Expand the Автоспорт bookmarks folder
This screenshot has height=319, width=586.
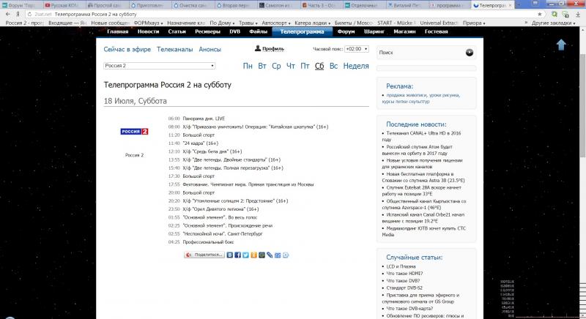pyautogui.click(x=276, y=23)
